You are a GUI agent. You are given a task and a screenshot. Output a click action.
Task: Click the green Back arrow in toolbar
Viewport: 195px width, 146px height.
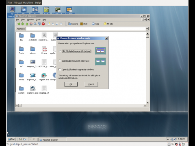pos(19,24)
